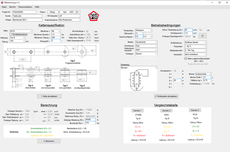Open the Fördergut Zement dropdown
Image resolution: width=230 pixels, height=152 pixels.
(146, 54)
